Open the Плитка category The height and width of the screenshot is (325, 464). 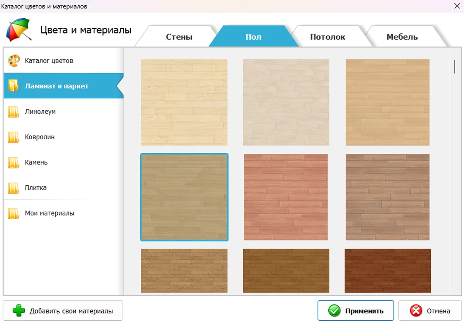click(x=63, y=188)
